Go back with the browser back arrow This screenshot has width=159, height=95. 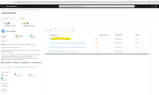tap(2, 2)
